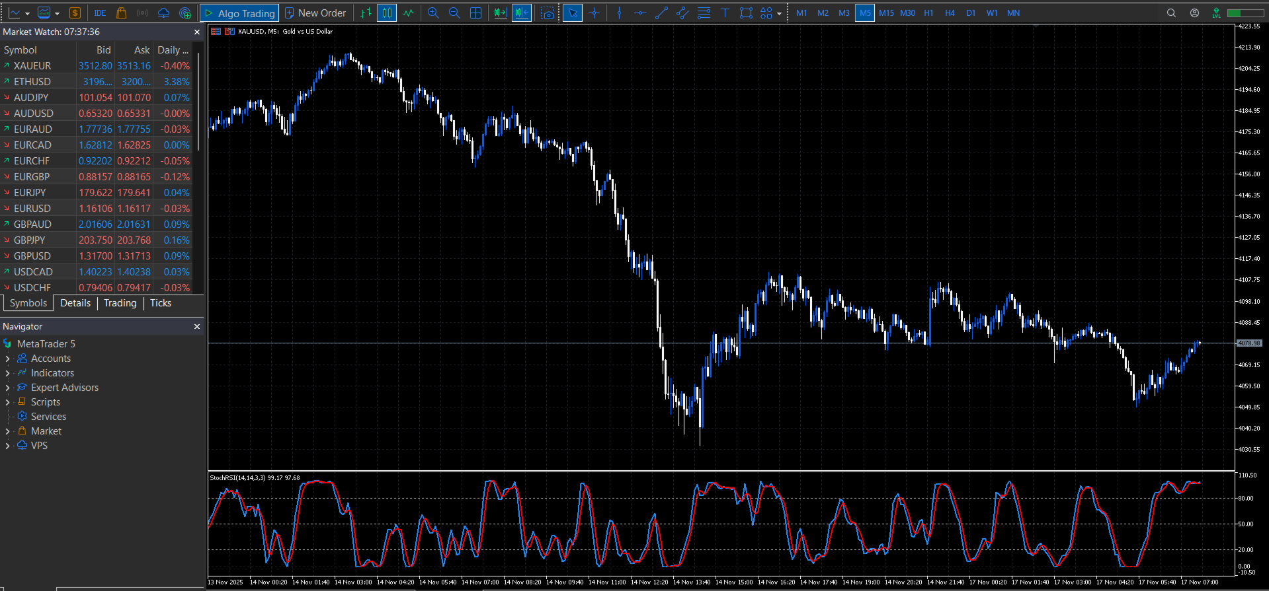Image resolution: width=1269 pixels, height=591 pixels.
Task: Select the XAUEUR row in Market Watch
Action: click(97, 66)
